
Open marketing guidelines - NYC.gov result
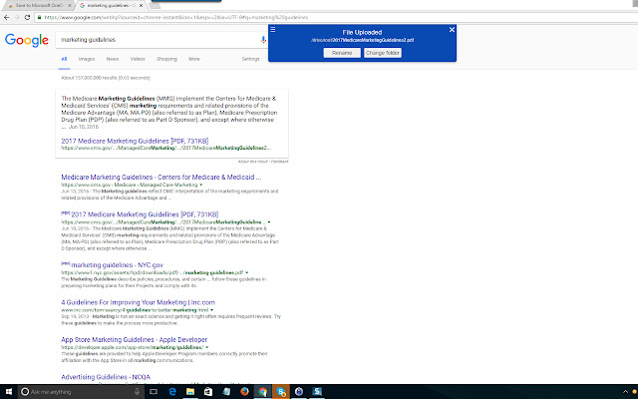coord(118,265)
